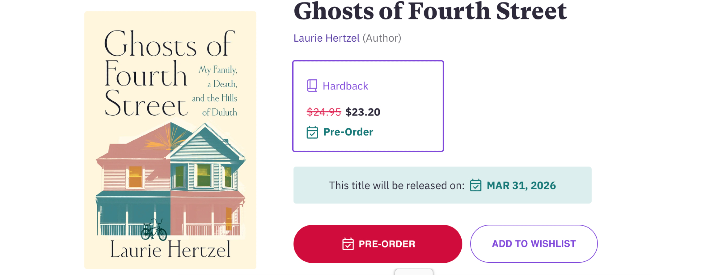Click calendar icon beside green Pre-Order text
Viewport: 718px width, 275px height.
[312, 132]
